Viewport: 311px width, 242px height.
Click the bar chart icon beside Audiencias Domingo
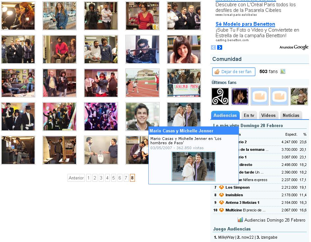240,220
